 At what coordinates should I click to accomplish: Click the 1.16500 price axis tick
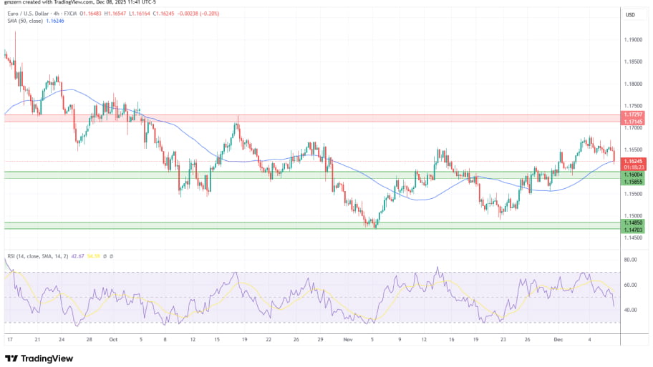(633, 150)
